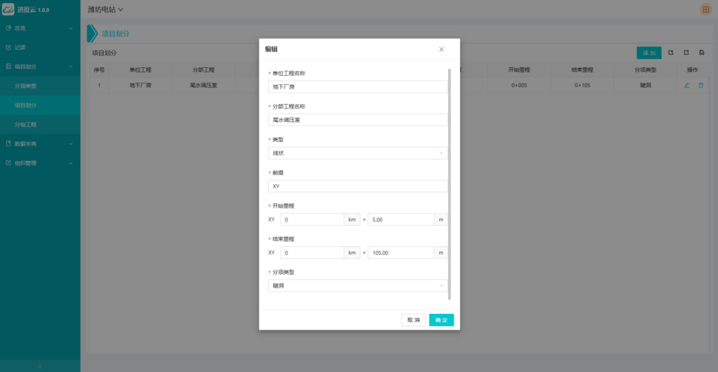Click the orange grid avatar icon

point(706,10)
